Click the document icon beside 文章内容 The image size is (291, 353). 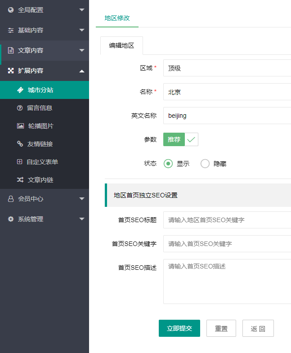pyautogui.click(x=11, y=50)
